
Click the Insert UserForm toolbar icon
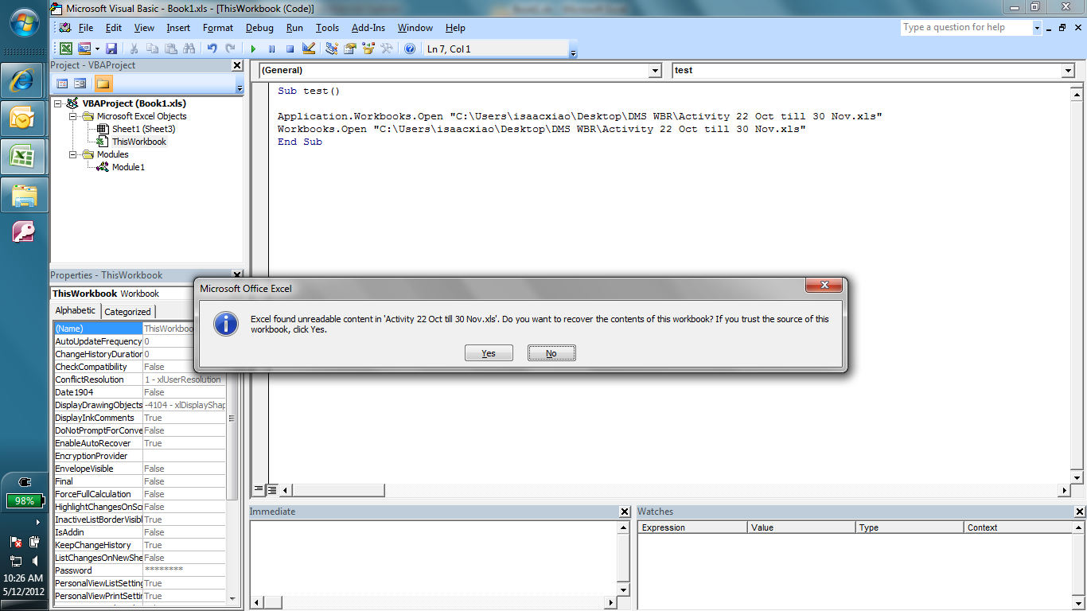(x=84, y=49)
